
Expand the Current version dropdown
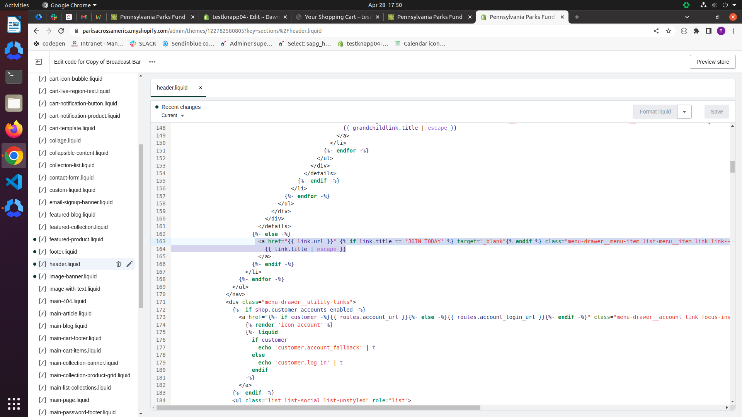pos(173,115)
